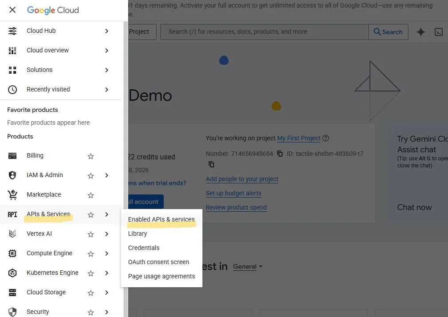Expand the Cloud Hub submenu arrow

[107, 31]
